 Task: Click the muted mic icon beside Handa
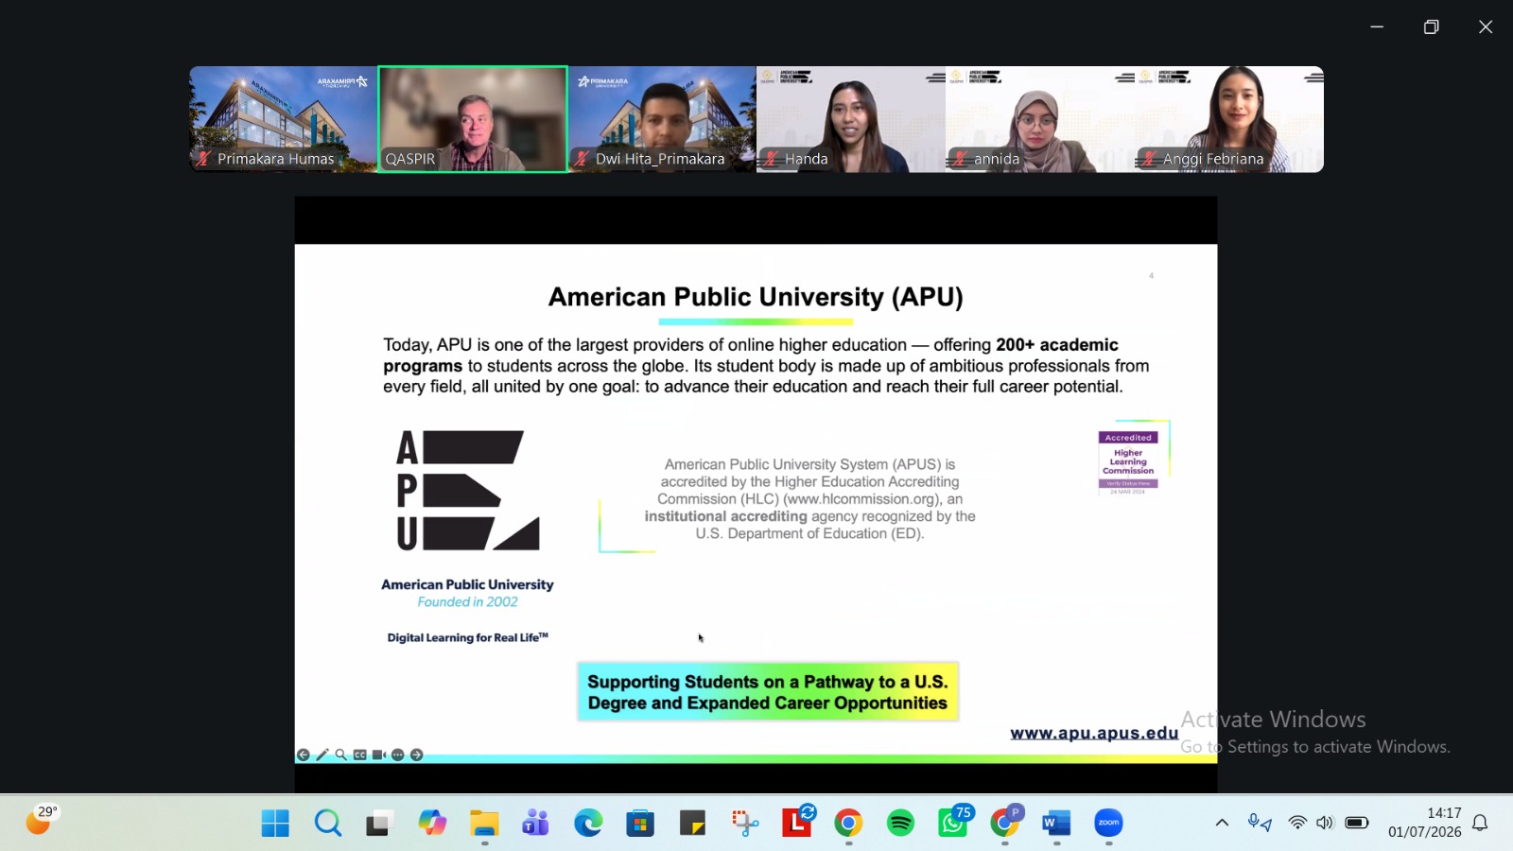tap(771, 159)
